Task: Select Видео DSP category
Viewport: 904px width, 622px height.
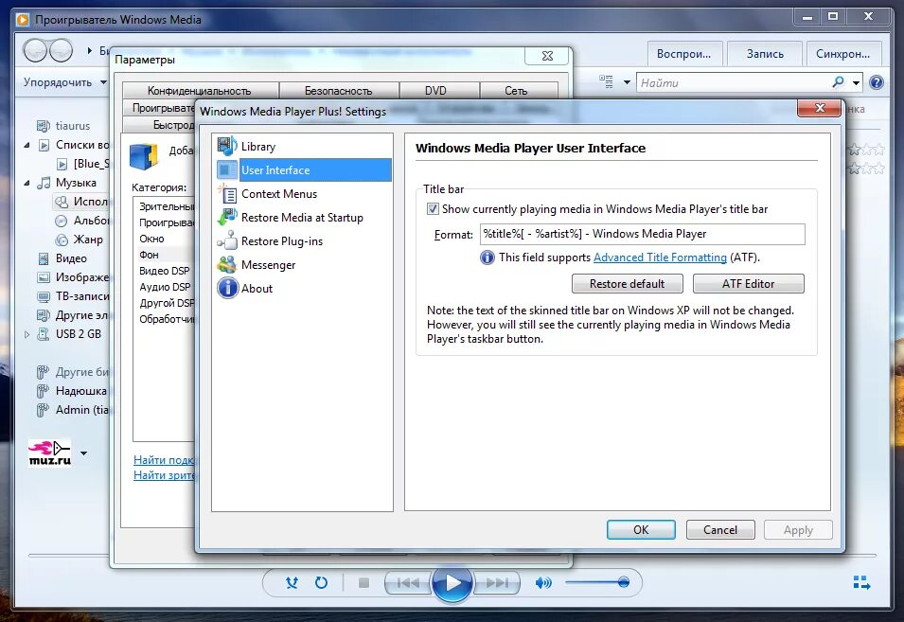Action: point(165,271)
